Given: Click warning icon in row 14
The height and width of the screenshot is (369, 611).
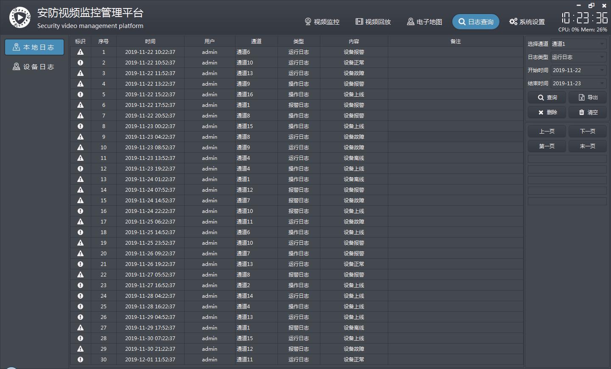Looking at the screenshot, I should (80, 190).
